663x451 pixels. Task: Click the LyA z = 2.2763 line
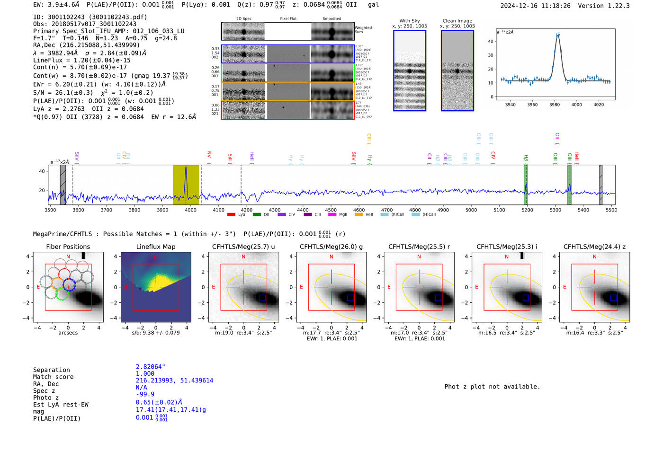[89, 109]
